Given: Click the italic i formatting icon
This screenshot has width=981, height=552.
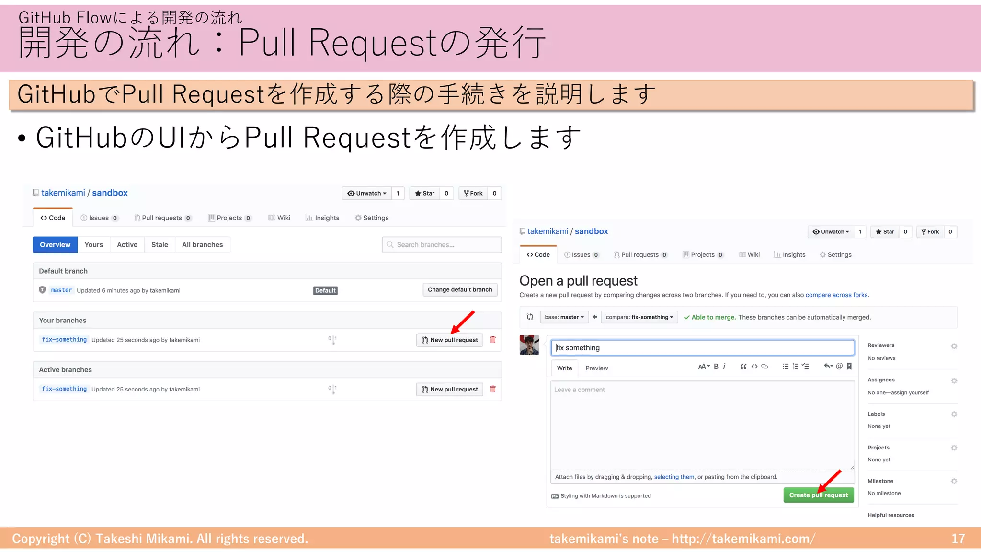Looking at the screenshot, I should pos(724,367).
